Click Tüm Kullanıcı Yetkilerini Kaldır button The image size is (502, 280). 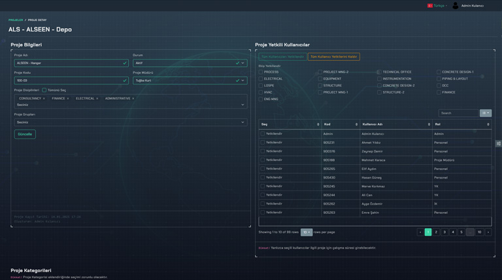coord(333,57)
